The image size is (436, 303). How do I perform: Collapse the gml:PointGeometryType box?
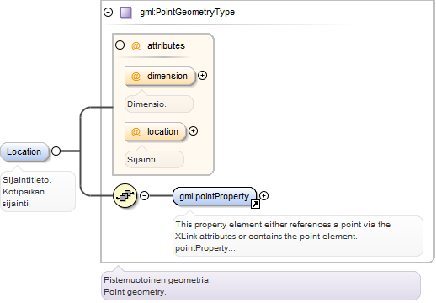click(x=109, y=13)
